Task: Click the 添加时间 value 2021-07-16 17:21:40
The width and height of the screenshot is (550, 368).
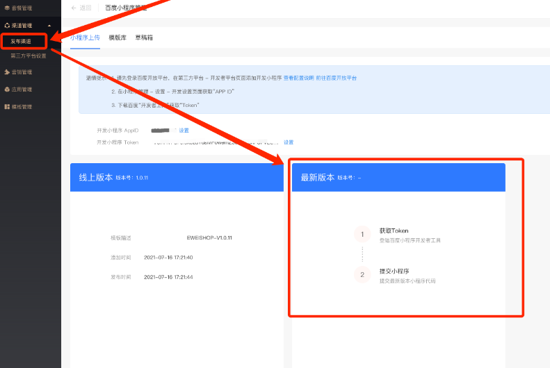Action: (x=168, y=258)
